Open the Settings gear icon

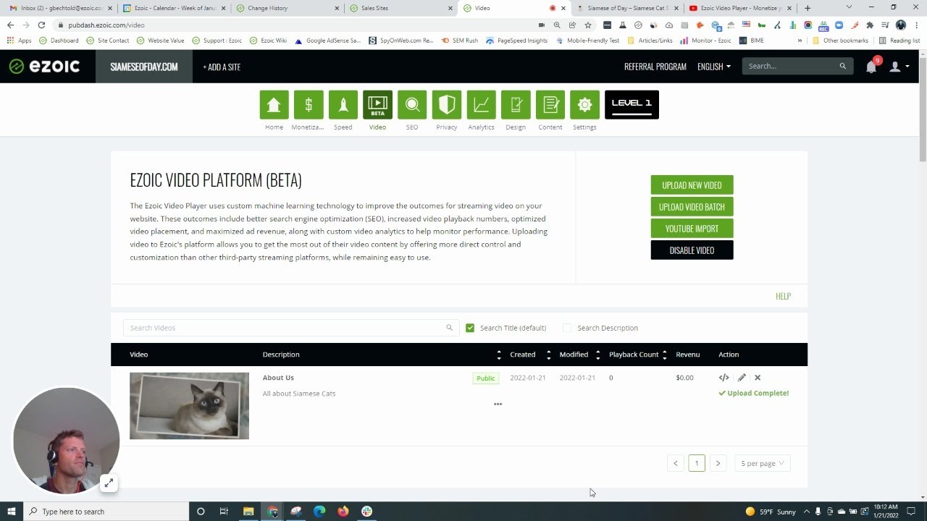coord(584,105)
